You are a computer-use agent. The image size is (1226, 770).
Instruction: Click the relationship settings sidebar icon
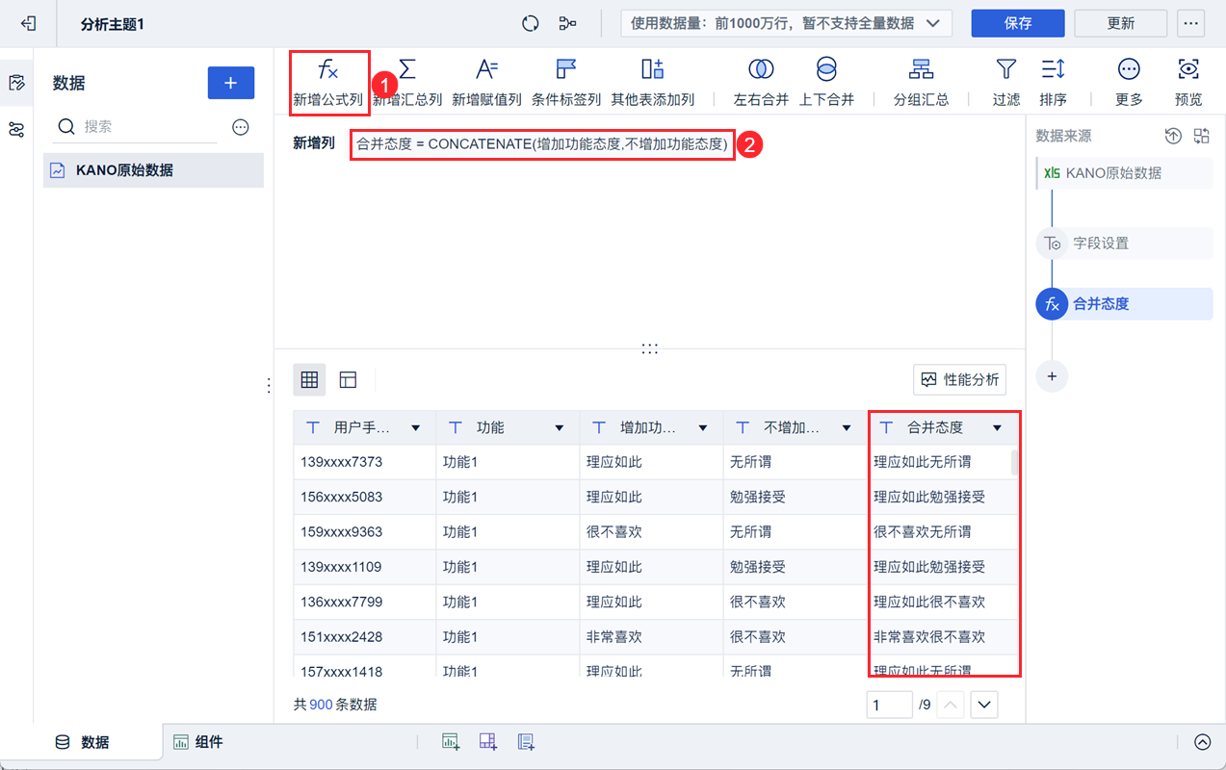pyautogui.click(x=16, y=130)
